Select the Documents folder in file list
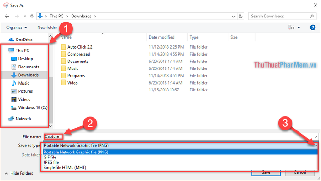Image resolution: width=321 pixels, height=181 pixels. click(x=78, y=62)
